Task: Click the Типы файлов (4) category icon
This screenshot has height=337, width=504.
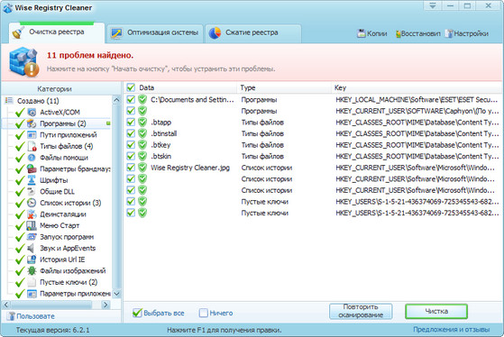Action: tap(32, 146)
